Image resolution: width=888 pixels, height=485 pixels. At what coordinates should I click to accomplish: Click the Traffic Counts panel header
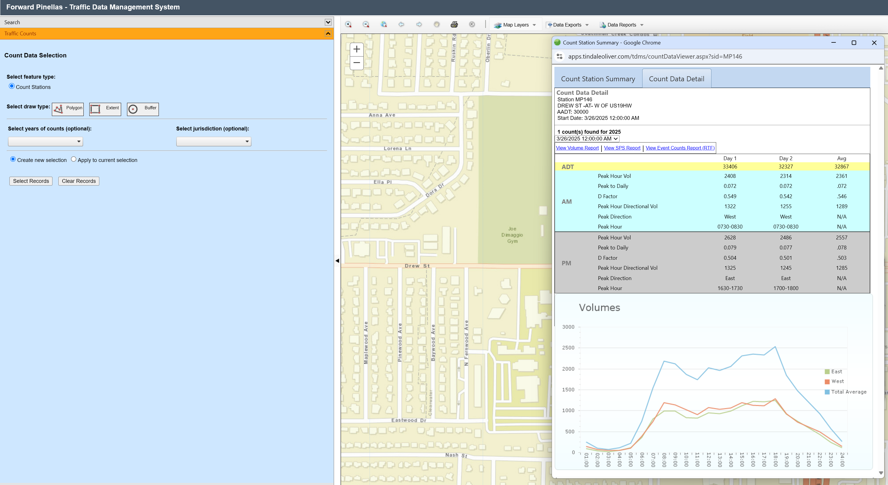click(x=167, y=34)
